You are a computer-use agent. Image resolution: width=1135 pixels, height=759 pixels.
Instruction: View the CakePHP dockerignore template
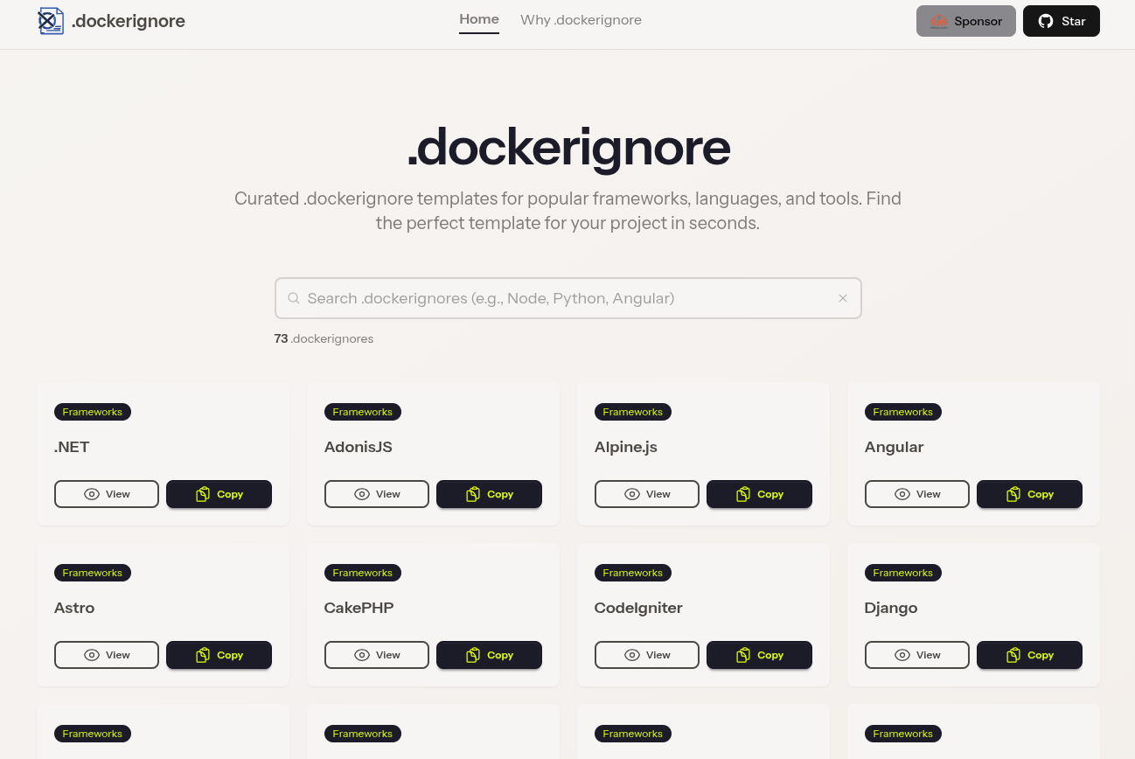[377, 655]
